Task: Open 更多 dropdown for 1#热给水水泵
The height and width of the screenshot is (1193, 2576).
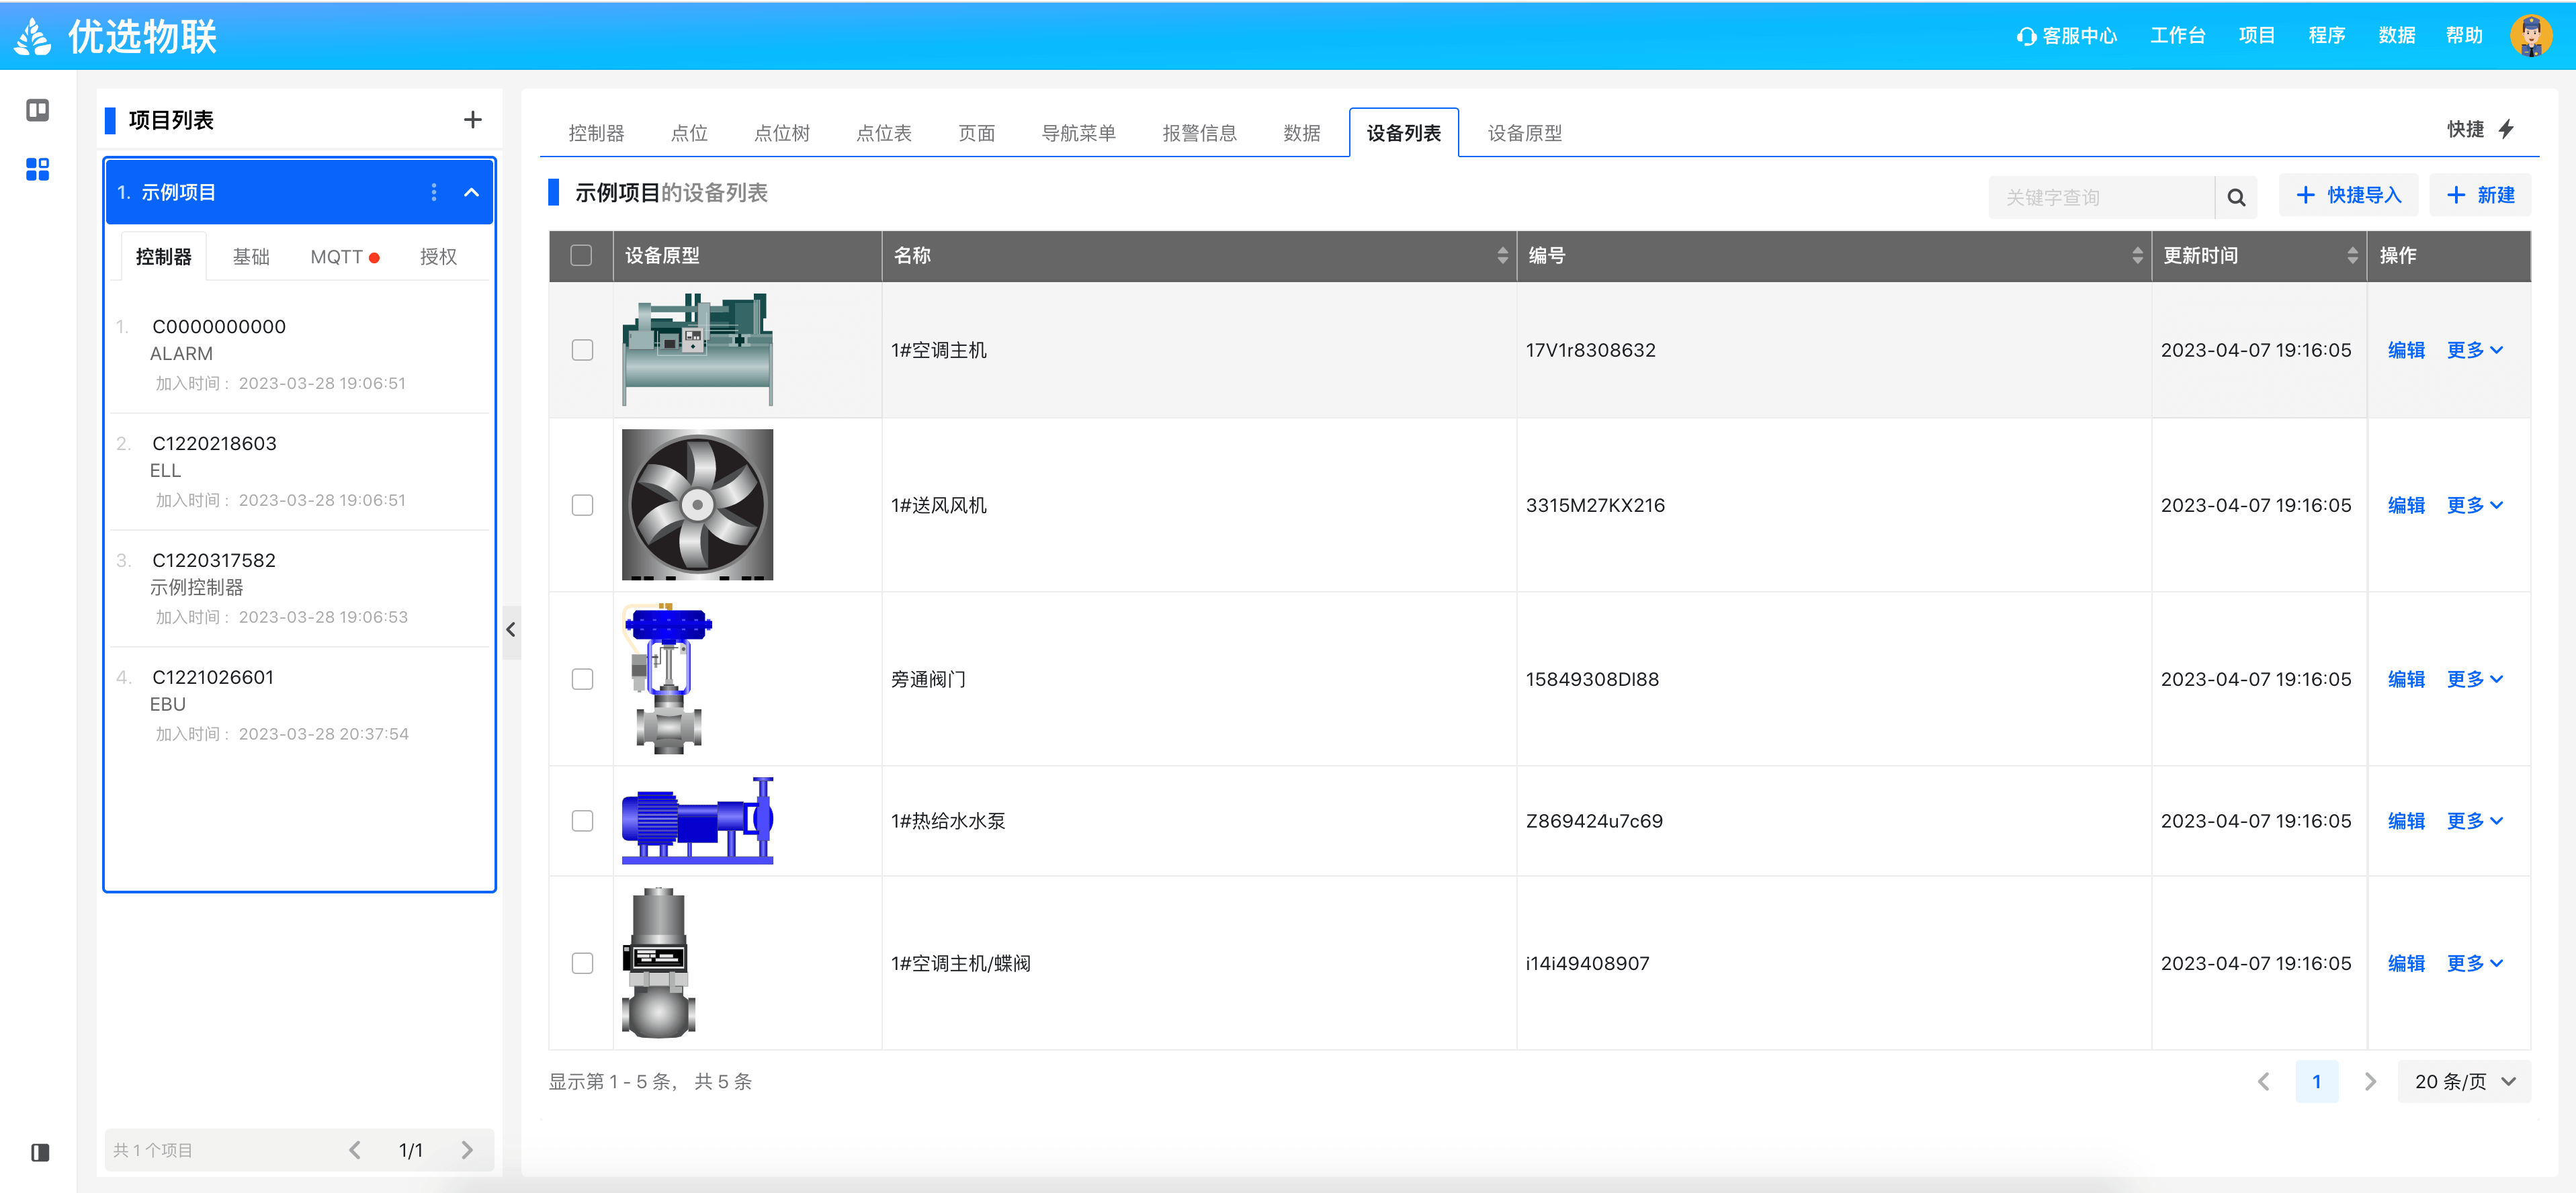Action: (2475, 821)
